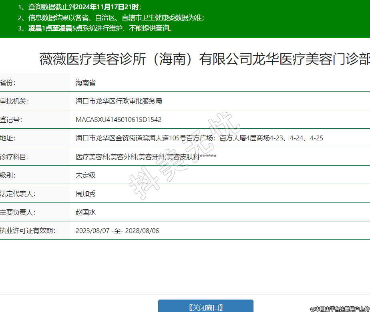Select registration number MACABXU4146010615D1542
The image size is (370, 312).
click(x=119, y=120)
